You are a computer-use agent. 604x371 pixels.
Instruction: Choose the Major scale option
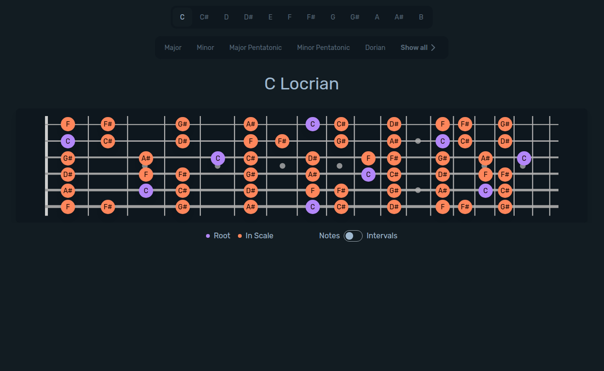coord(173,47)
